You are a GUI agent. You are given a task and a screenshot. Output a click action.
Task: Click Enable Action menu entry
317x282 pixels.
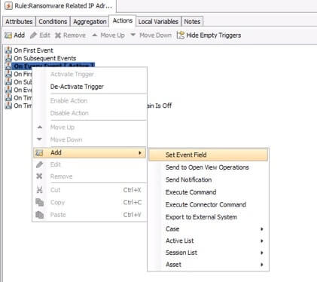[90, 100]
